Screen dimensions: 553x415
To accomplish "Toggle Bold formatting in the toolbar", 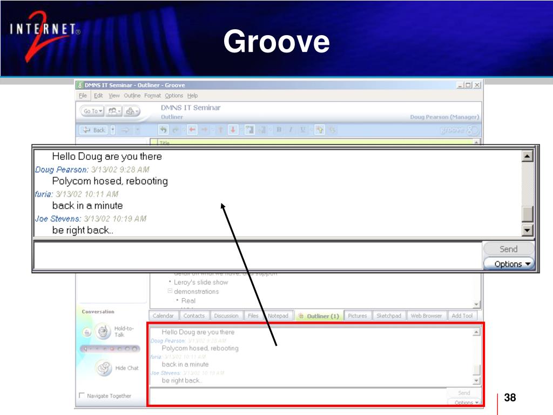I will pyautogui.click(x=279, y=130).
